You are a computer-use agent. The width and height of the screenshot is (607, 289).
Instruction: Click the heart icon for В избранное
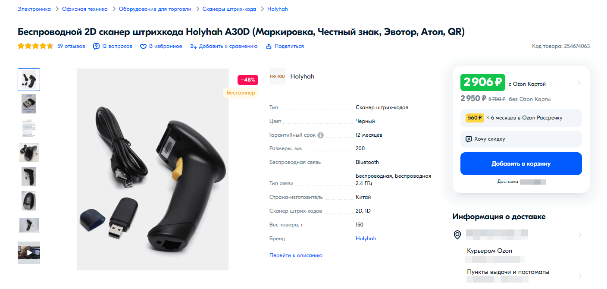pyautogui.click(x=144, y=47)
